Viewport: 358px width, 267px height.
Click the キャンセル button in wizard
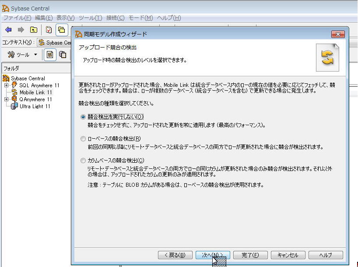(288, 255)
